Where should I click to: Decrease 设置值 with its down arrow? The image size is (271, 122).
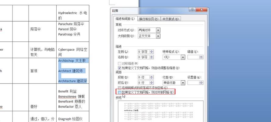pos(201,84)
